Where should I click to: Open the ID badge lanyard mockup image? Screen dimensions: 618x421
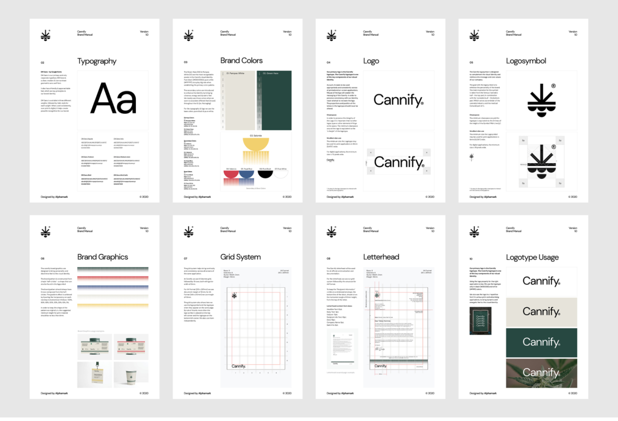[95, 375]
